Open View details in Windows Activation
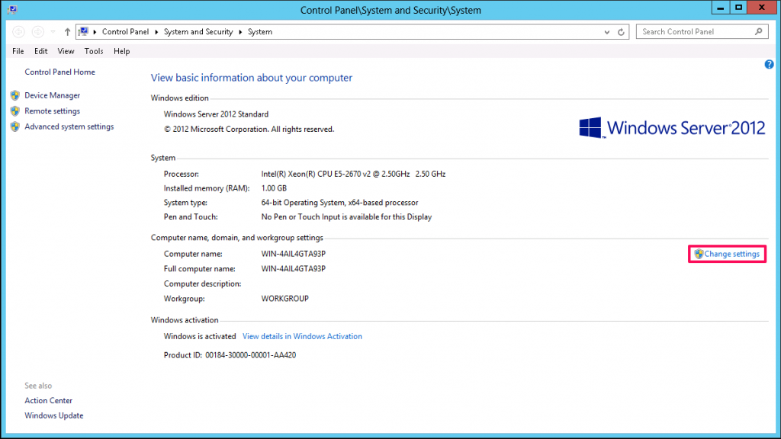The image size is (781, 439). point(302,336)
